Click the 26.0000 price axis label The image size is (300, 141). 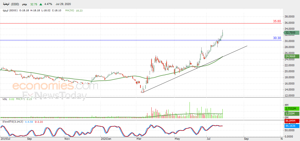290,53
